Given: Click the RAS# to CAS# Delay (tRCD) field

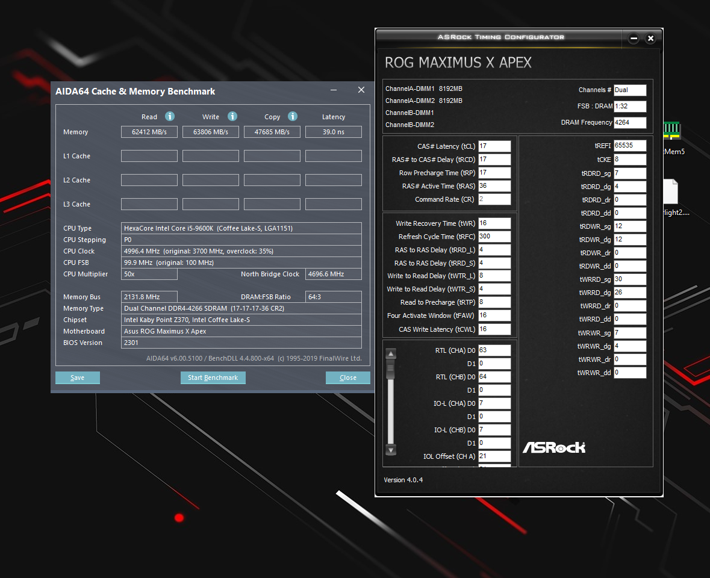Looking at the screenshot, I should pyautogui.click(x=494, y=160).
